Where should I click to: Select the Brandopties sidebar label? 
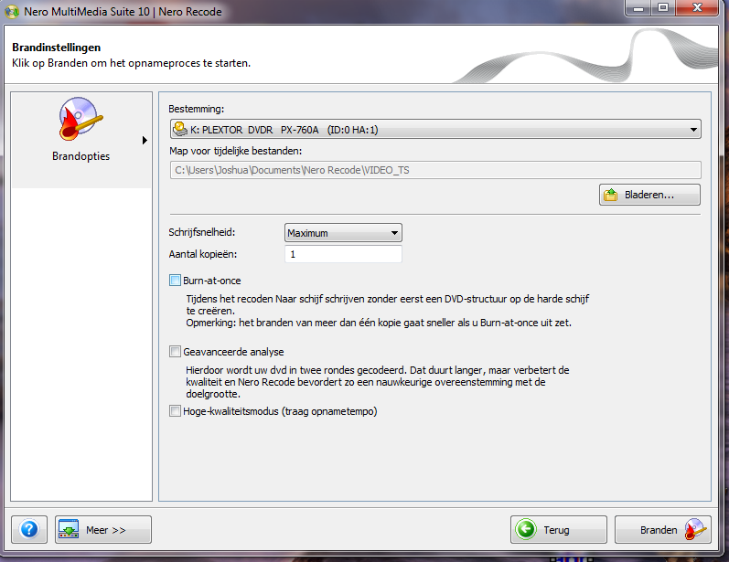(x=80, y=156)
